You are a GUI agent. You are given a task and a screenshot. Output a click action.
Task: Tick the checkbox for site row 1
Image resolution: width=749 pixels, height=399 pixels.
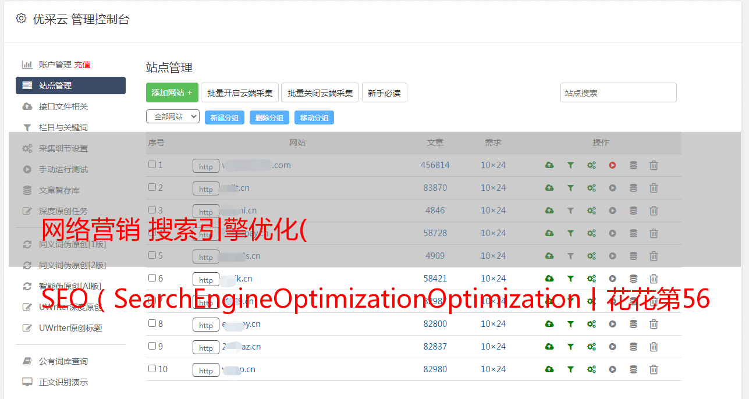point(152,165)
